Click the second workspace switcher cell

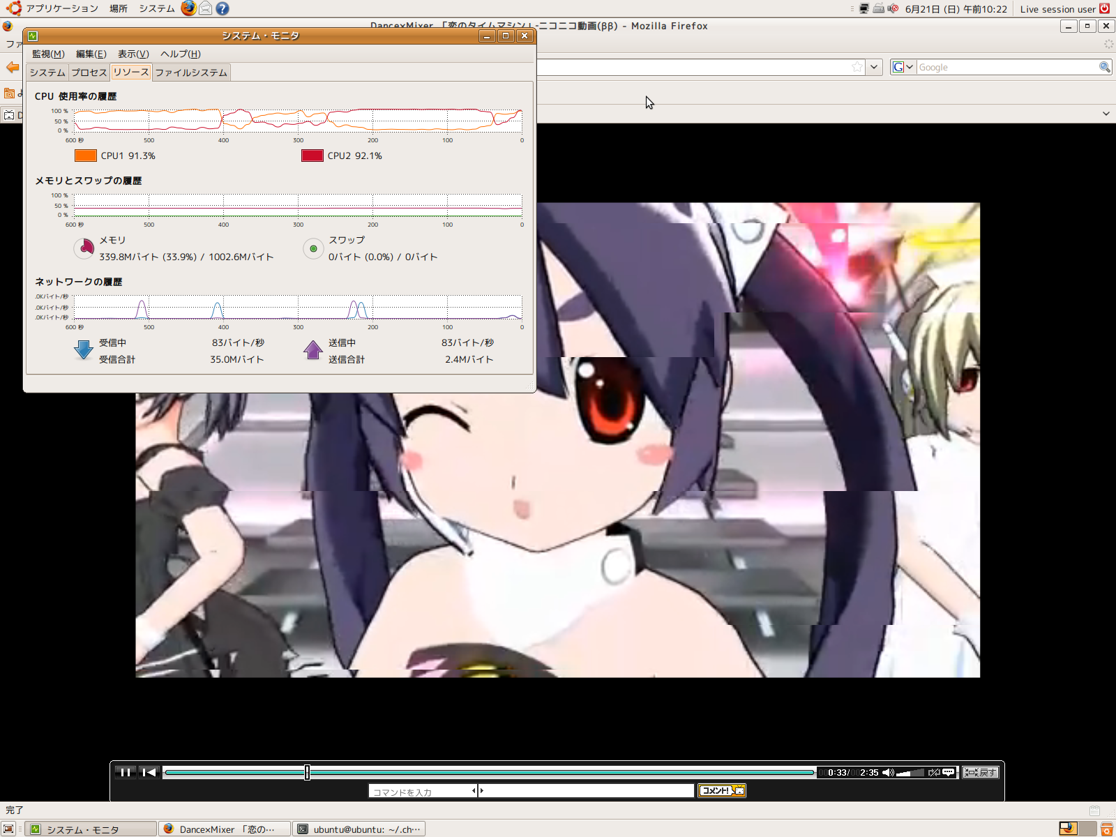(x=1087, y=829)
